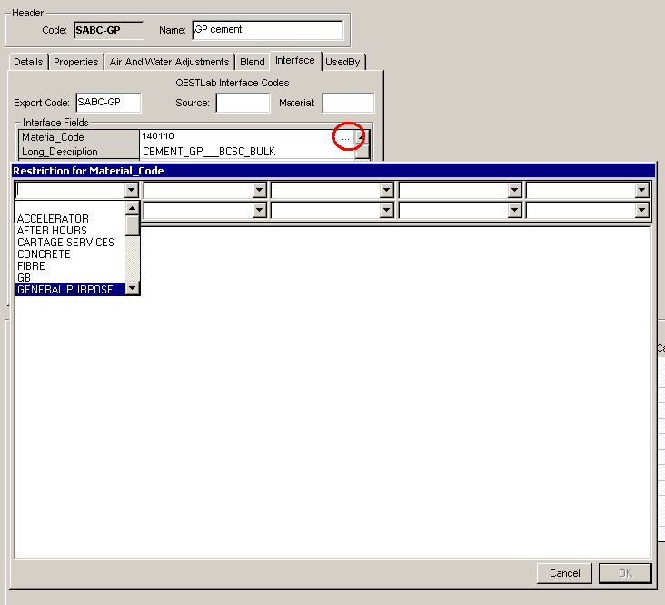Viewport: 665px width, 605px height.
Task: Choose FIBRE in the dropdown list
Action: coord(31,266)
